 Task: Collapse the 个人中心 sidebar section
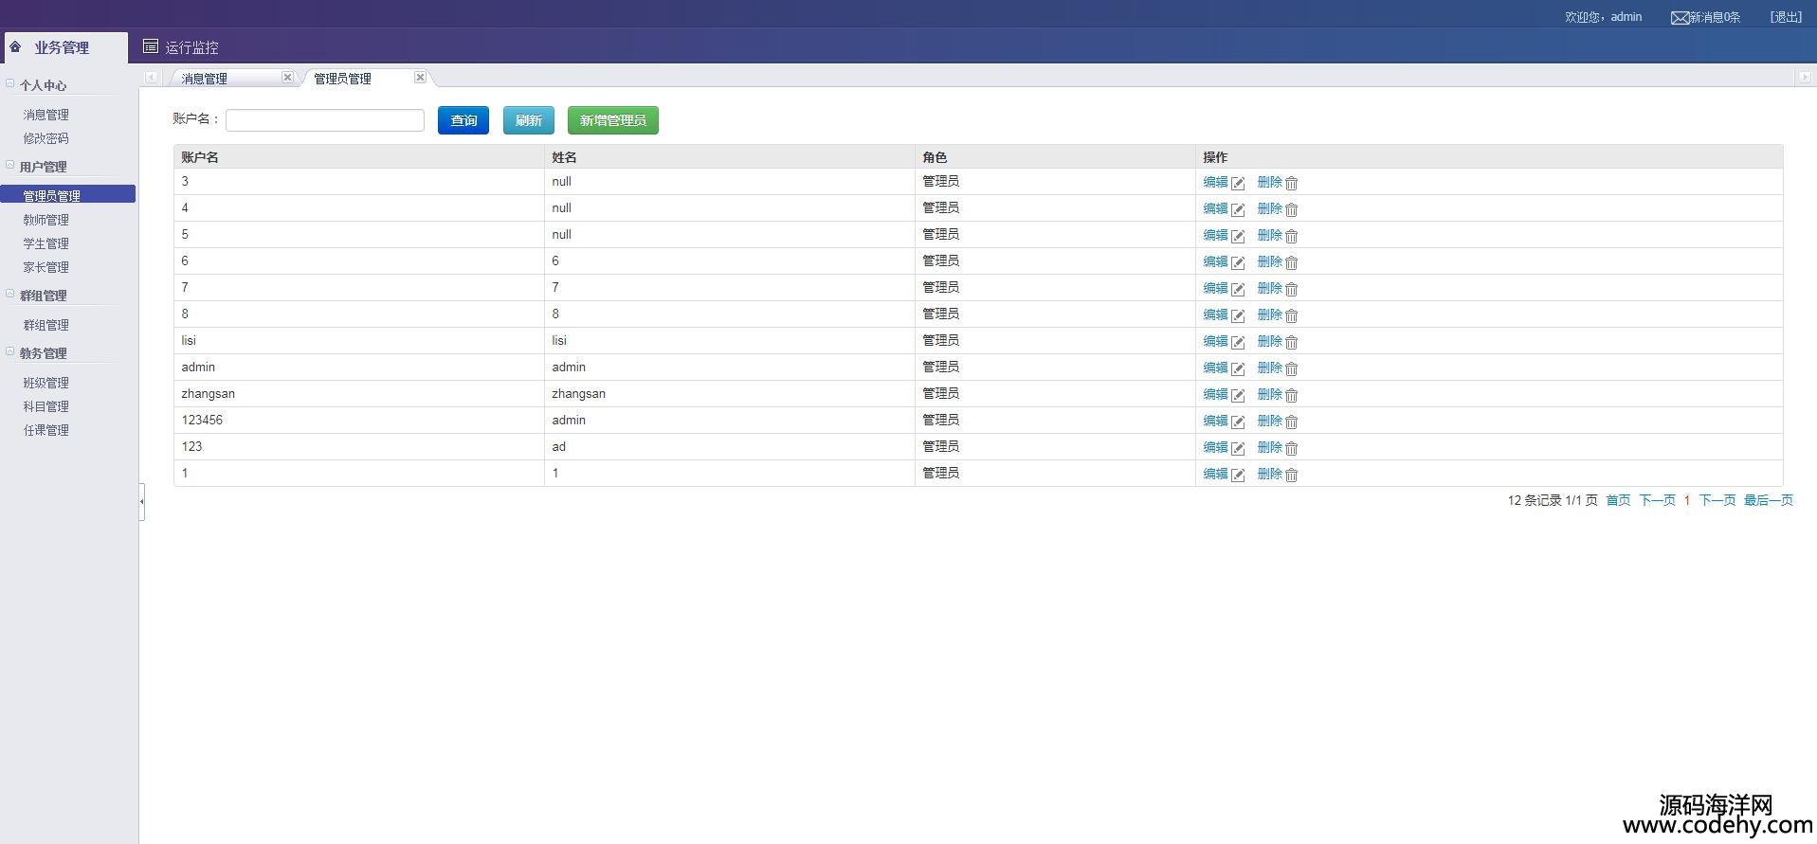point(10,84)
